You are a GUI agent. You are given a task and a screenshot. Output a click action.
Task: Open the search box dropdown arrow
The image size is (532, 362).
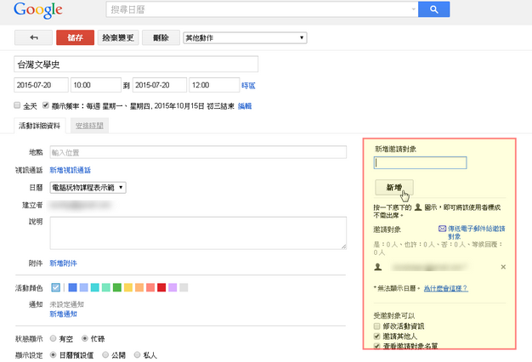413,10
